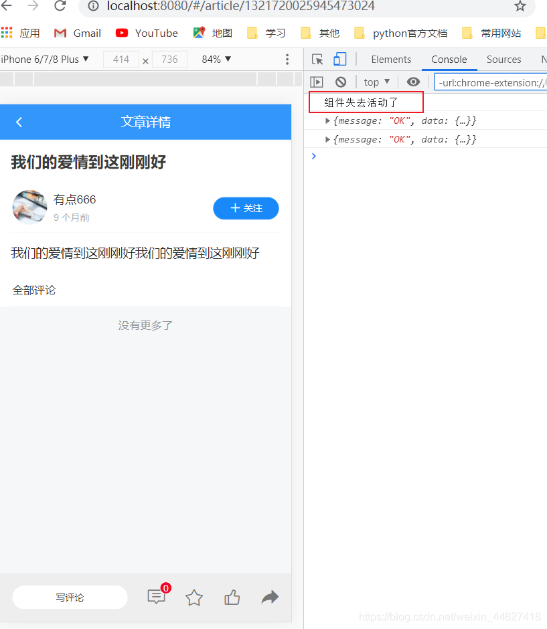The width and height of the screenshot is (547, 629).
Task: Click the 全部评论 heading
Action: click(34, 290)
